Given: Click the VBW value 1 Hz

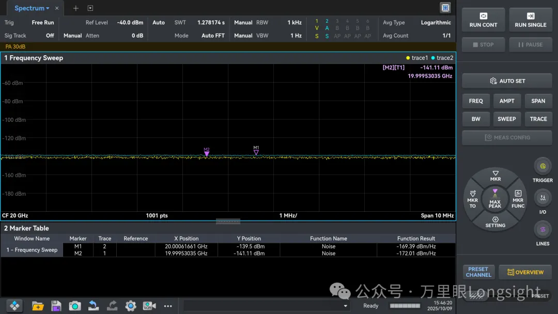Looking at the screenshot, I should pyautogui.click(x=296, y=36).
